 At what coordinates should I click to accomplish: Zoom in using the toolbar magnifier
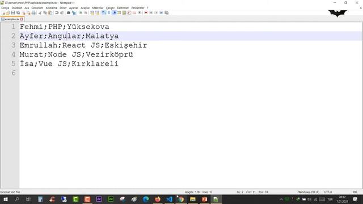[81, 12]
